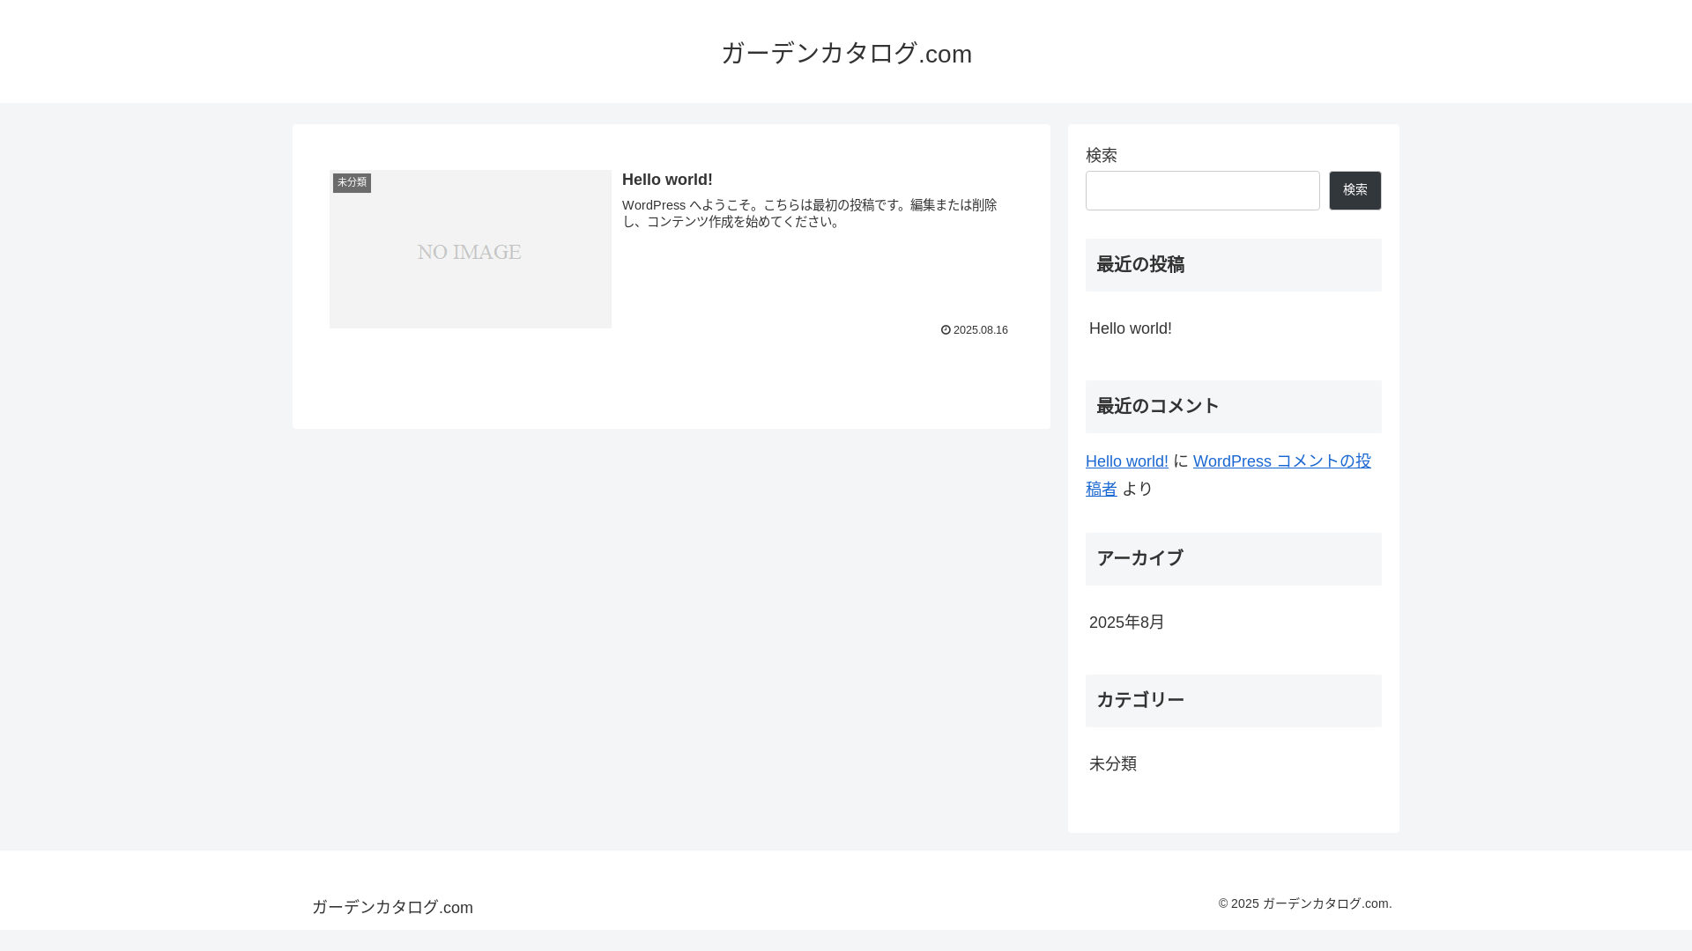Click the 最近のコメント widget heading

click(x=1234, y=407)
